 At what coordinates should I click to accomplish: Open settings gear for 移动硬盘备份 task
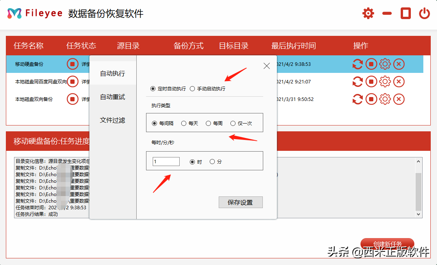tap(385, 64)
